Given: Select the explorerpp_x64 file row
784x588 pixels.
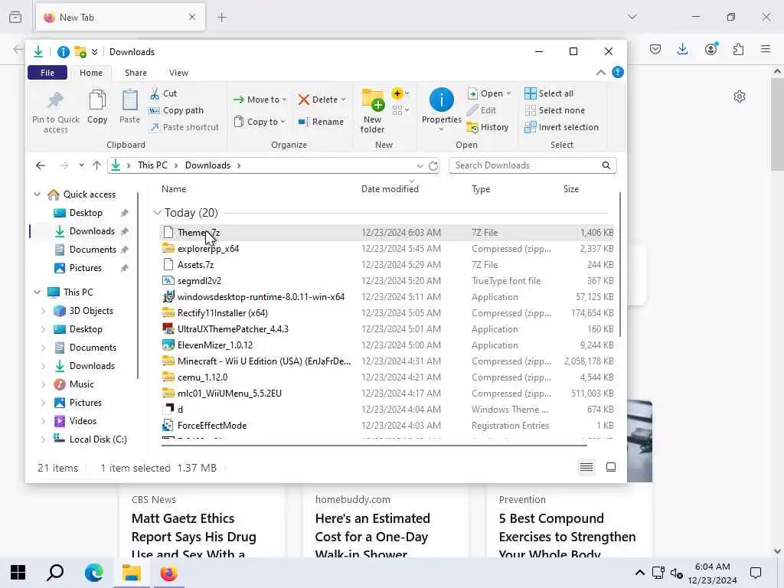Looking at the screenshot, I should tap(387, 249).
